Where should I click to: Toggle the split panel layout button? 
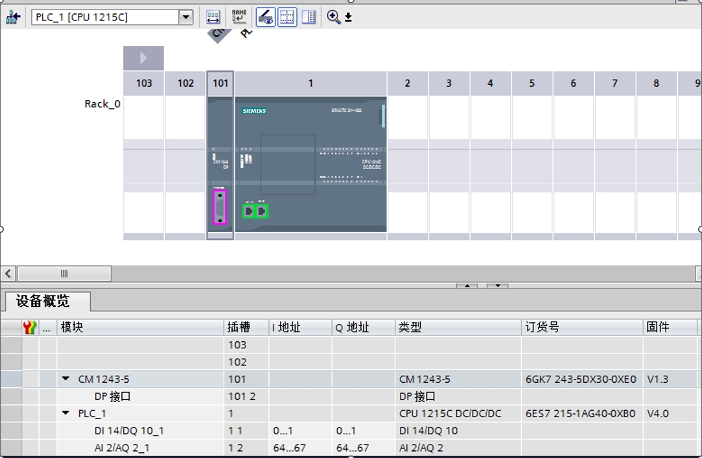(x=309, y=17)
